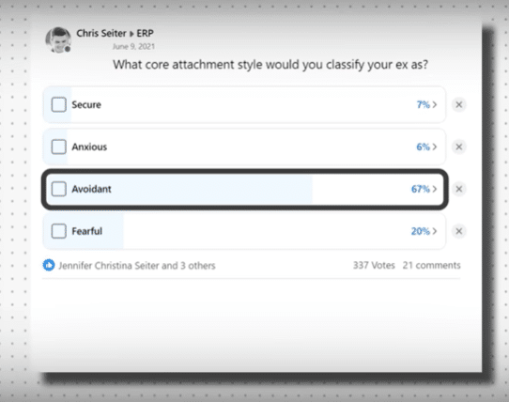The image size is (509, 402).
Task: Open the Chris Seiter profile link
Action: pyautogui.click(x=101, y=33)
